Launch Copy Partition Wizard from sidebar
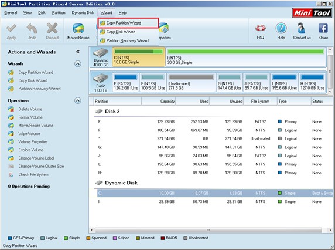 [36, 72]
